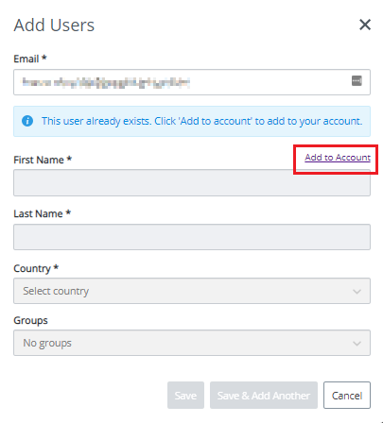Viewport: 383px width, 423px height.
Task: Close the Add Users dialog with the X
Action: [x=365, y=25]
